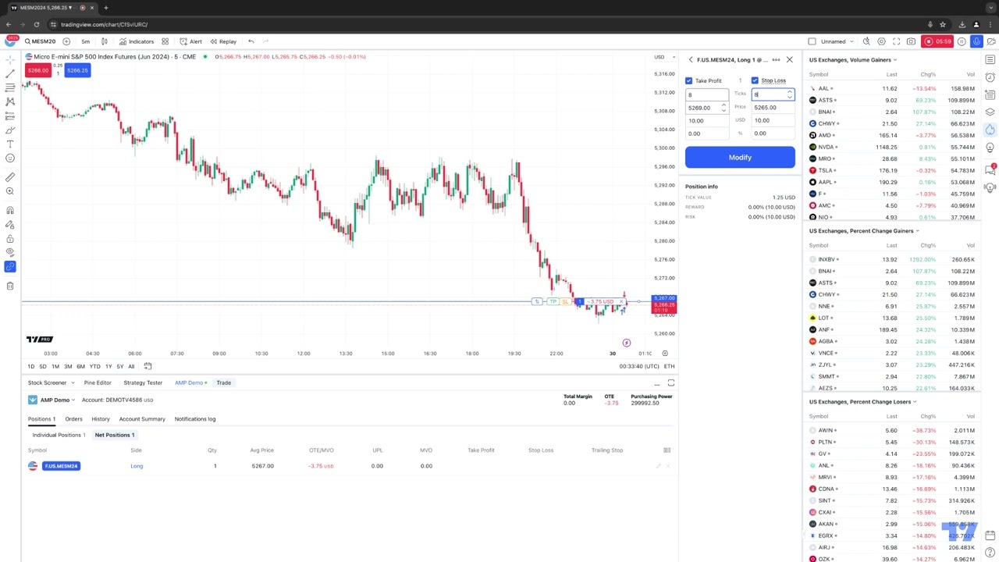This screenshot has width=999, height=562.
Task: Select the text annotation tool
Action: coord(10,144)
